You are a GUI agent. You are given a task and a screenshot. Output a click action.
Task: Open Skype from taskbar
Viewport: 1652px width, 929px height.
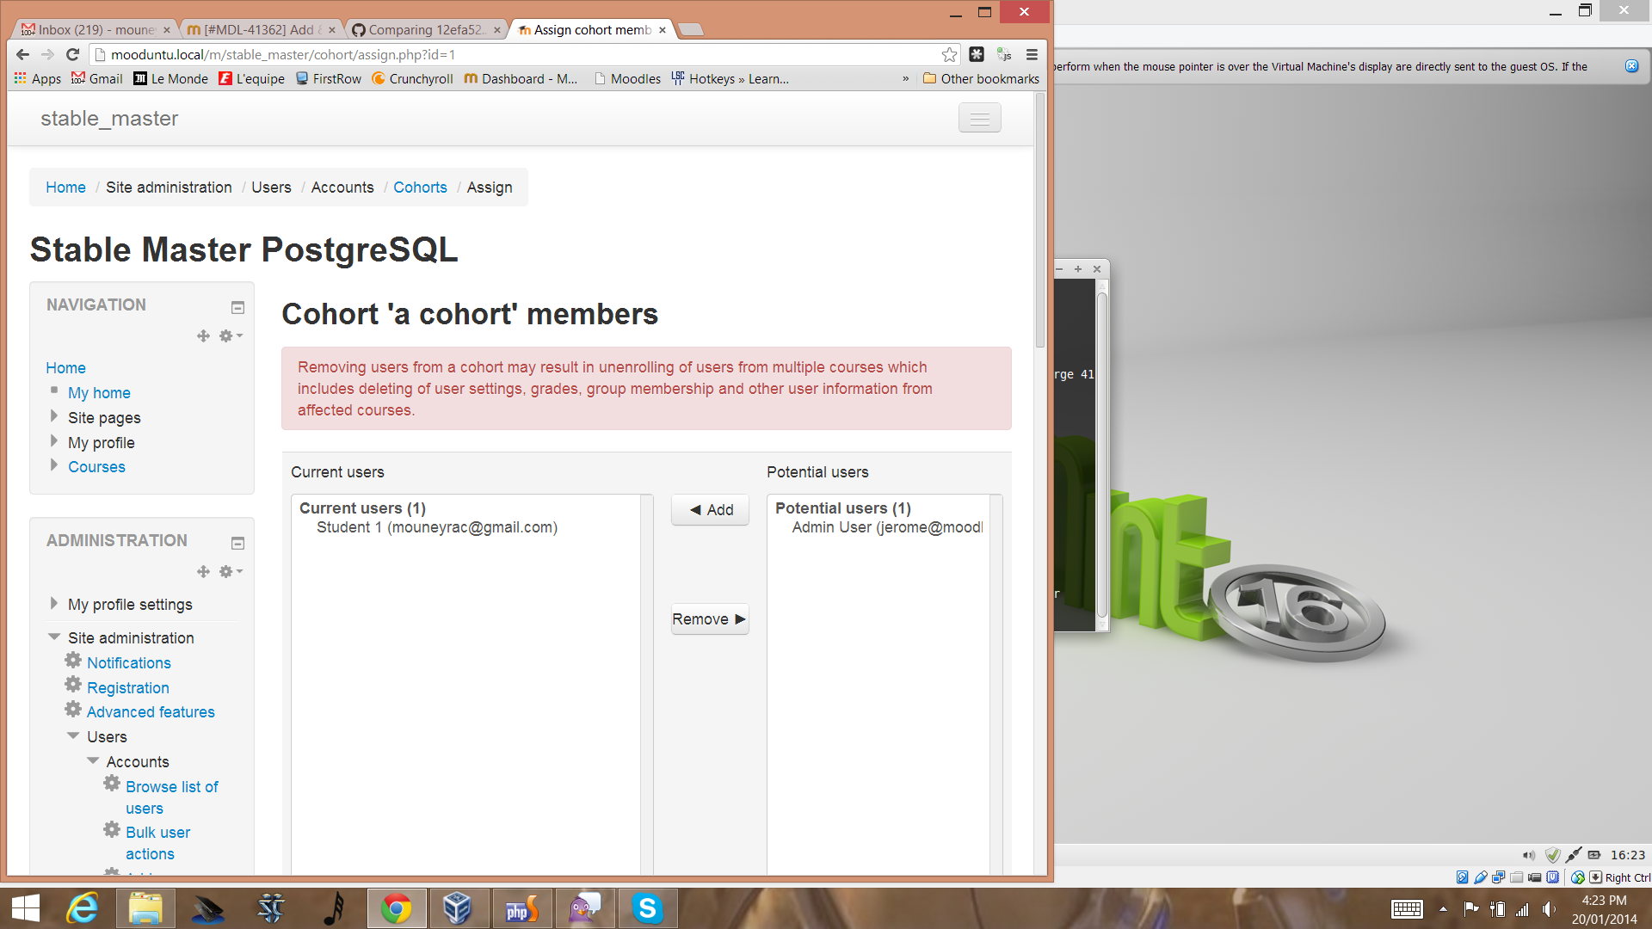coord(647,908)
